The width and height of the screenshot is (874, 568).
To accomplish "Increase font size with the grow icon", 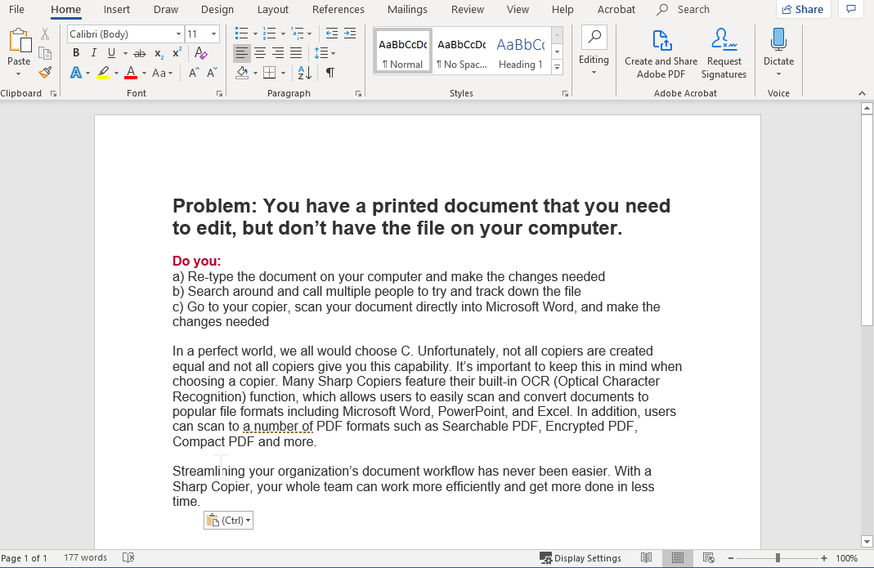I will 194,73.
